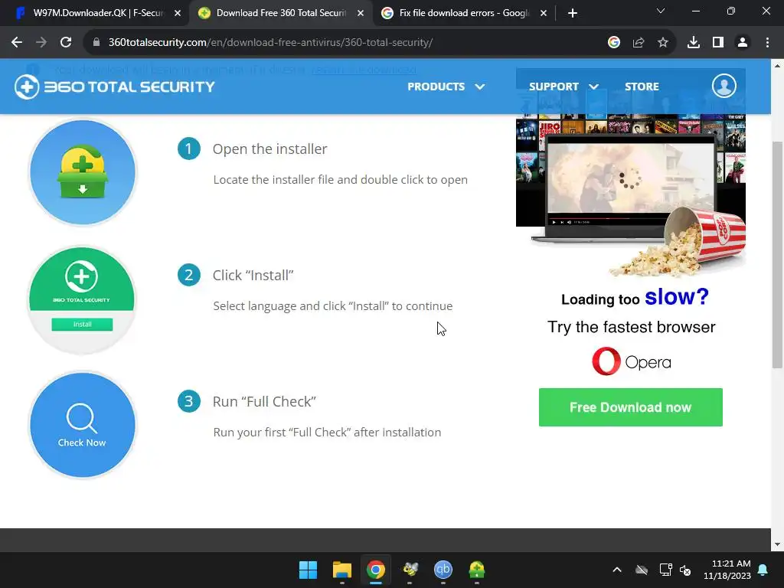The width and height of the screenshot is (784, 588).
Task: Click Chrome icon in taskbar
Action: 375,570
